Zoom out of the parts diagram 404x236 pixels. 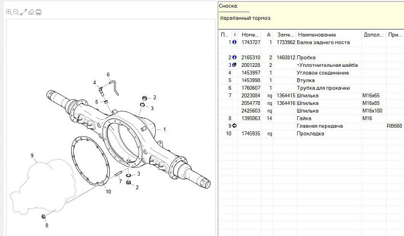[16, 12]
